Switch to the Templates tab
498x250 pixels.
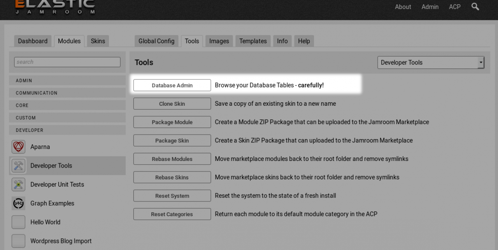(253, 41)
